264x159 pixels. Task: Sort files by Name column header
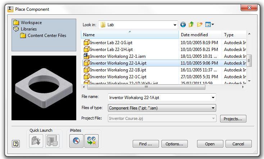pyautogui.click(x=130, y=35)
